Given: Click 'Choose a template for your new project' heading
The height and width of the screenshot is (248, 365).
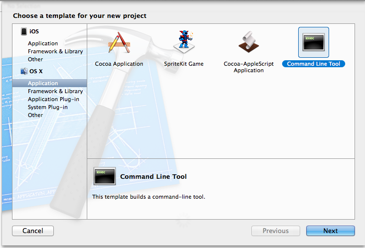Looking at the screenshot, I should tap(80, 16).
